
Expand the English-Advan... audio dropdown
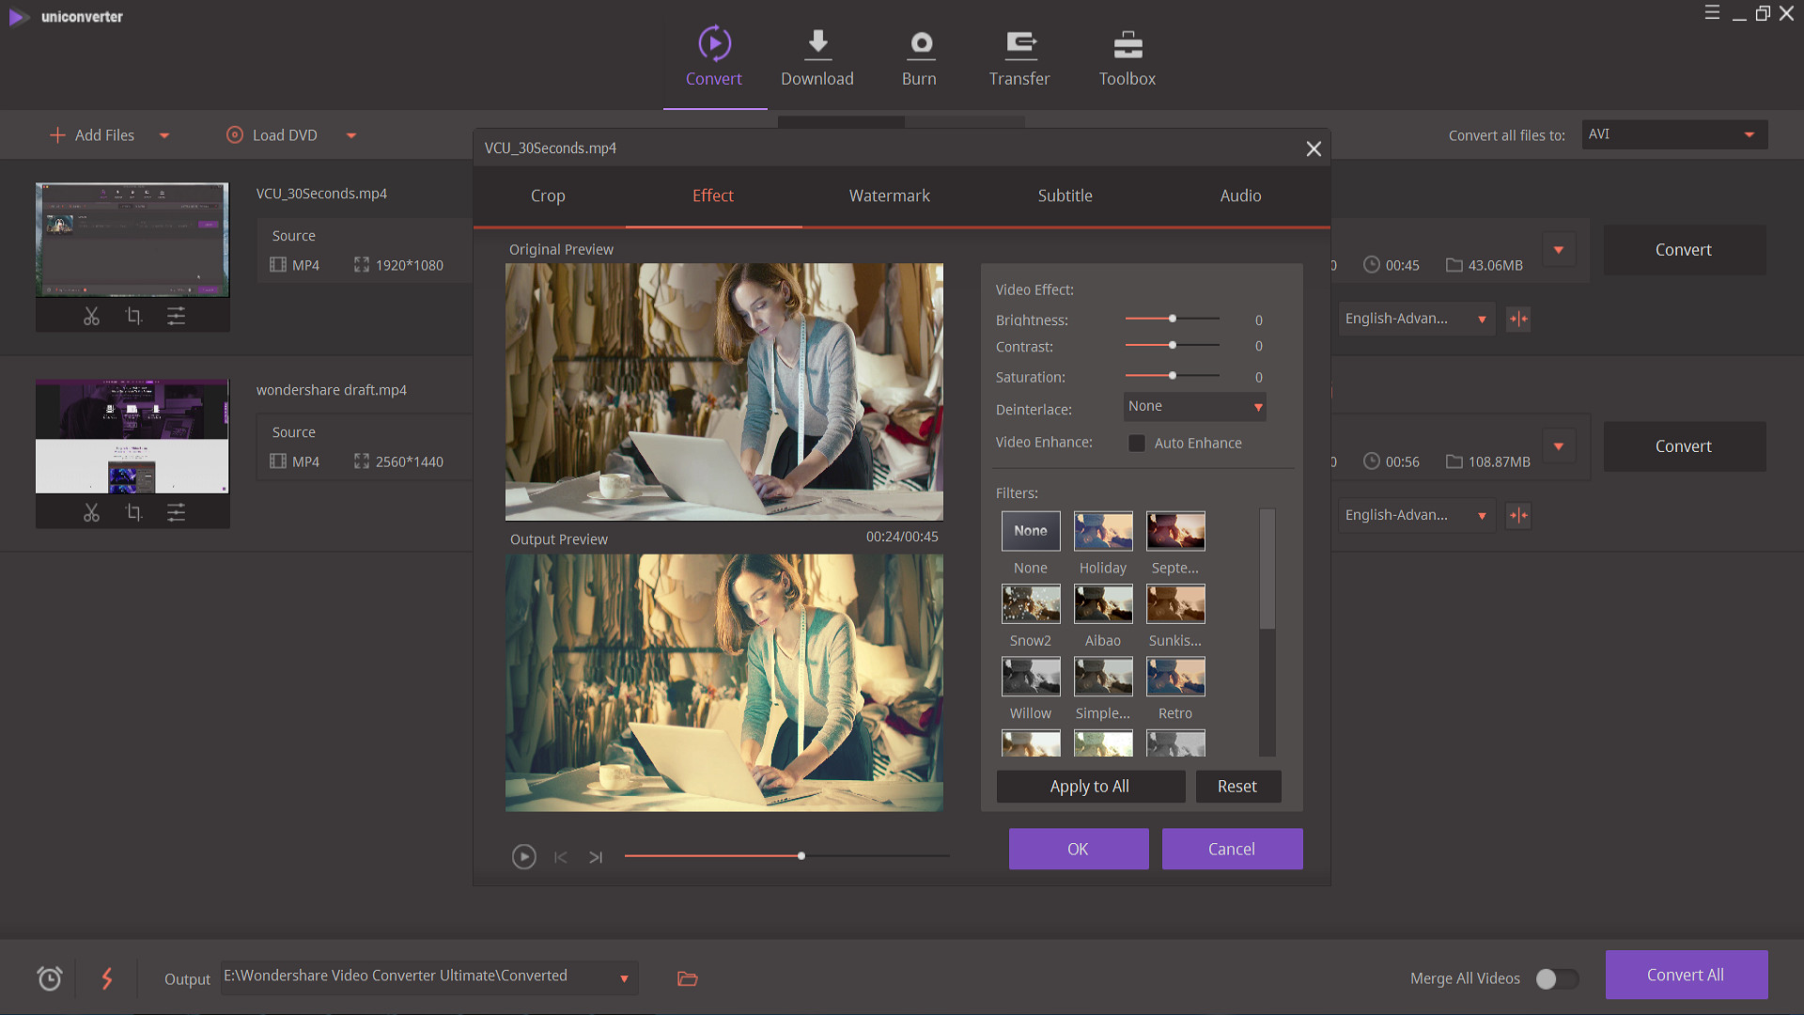(1483, 319)
